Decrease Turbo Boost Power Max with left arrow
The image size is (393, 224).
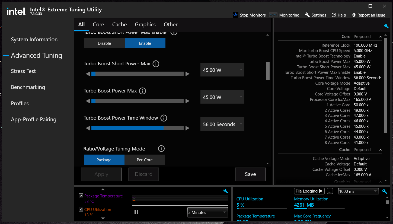coord(88,101)
